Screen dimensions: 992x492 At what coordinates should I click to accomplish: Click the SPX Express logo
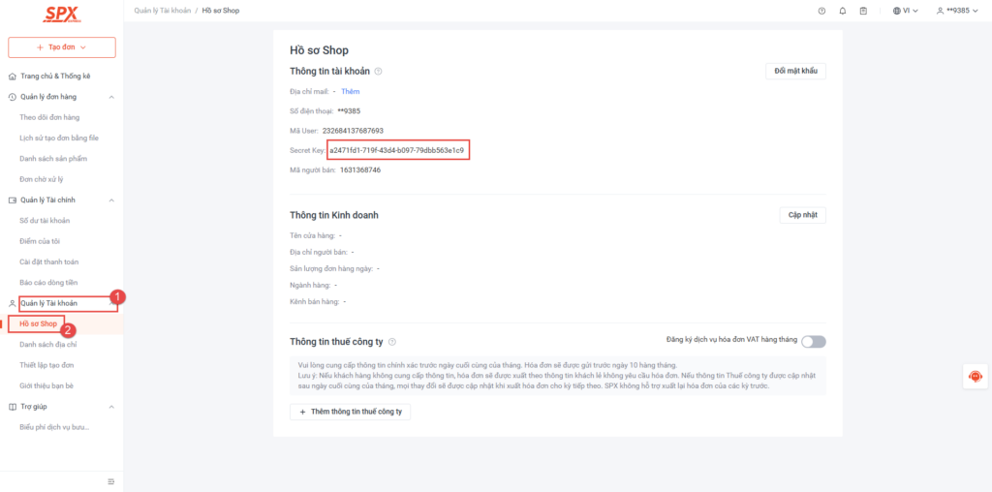[61, 15]
